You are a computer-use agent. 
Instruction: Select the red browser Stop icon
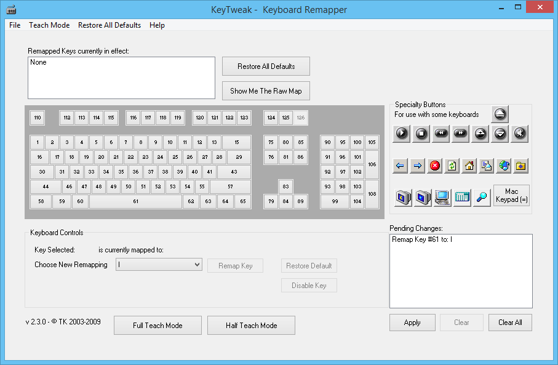coord(435,166)
